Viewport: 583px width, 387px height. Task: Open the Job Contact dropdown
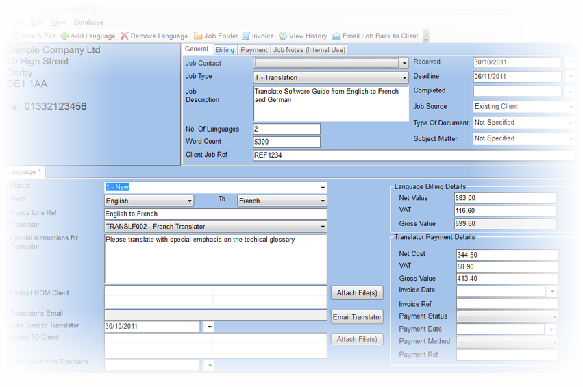404,64
